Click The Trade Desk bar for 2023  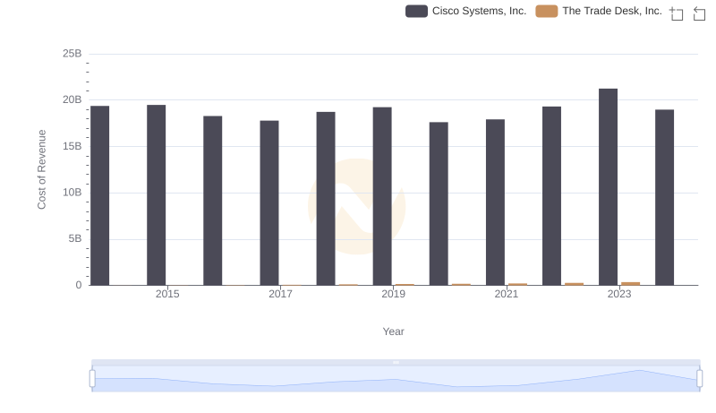pos(630,283)
